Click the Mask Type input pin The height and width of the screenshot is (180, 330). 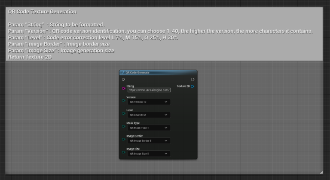124,126
